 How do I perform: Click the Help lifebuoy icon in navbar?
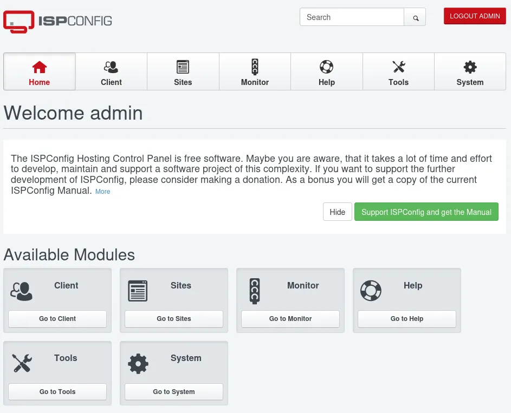pos(327,67)
